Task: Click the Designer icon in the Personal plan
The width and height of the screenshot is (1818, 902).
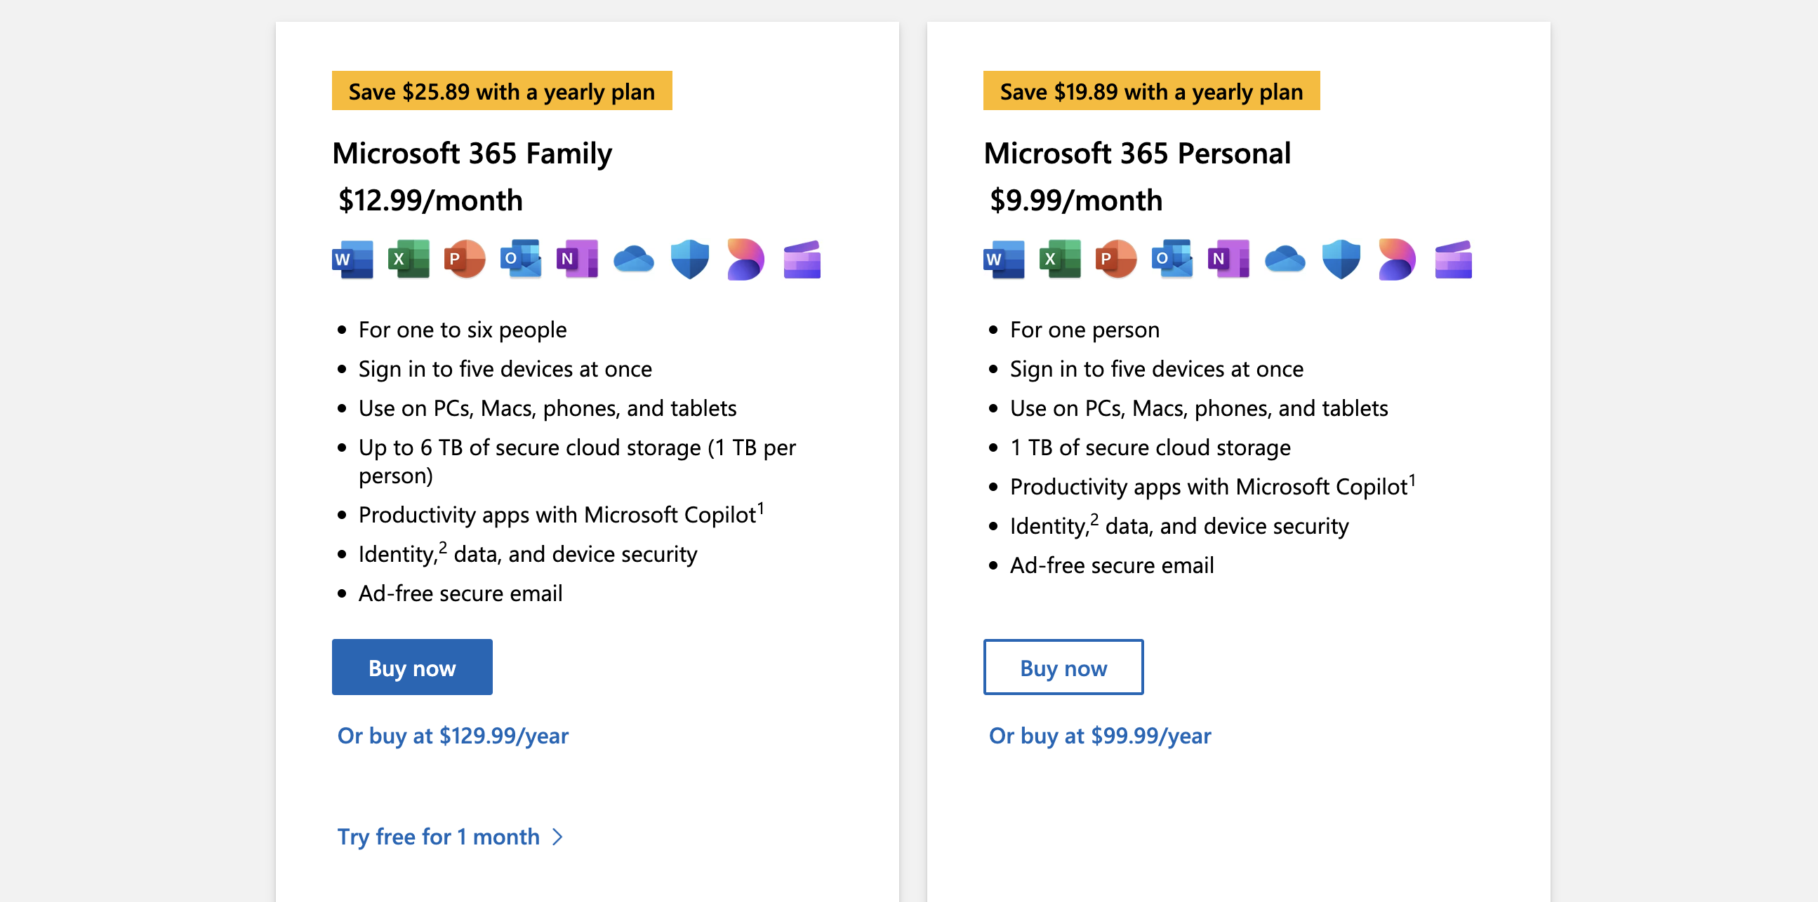Action: 1398,260
